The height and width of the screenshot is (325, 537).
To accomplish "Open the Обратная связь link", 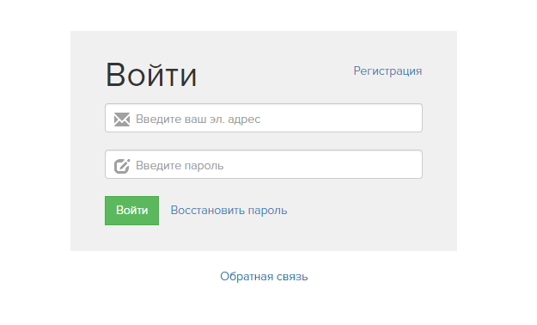I will click(264, 276).
